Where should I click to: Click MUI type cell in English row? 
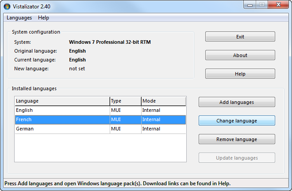(126, 110)
